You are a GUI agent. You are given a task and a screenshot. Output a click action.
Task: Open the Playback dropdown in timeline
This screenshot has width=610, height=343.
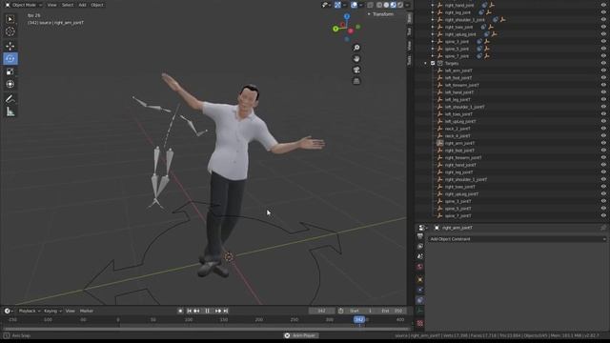pyautogui.click(x=29, y=311)
